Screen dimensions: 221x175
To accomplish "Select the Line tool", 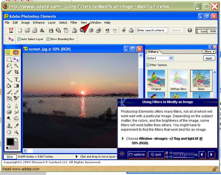I will click(9, 80).
